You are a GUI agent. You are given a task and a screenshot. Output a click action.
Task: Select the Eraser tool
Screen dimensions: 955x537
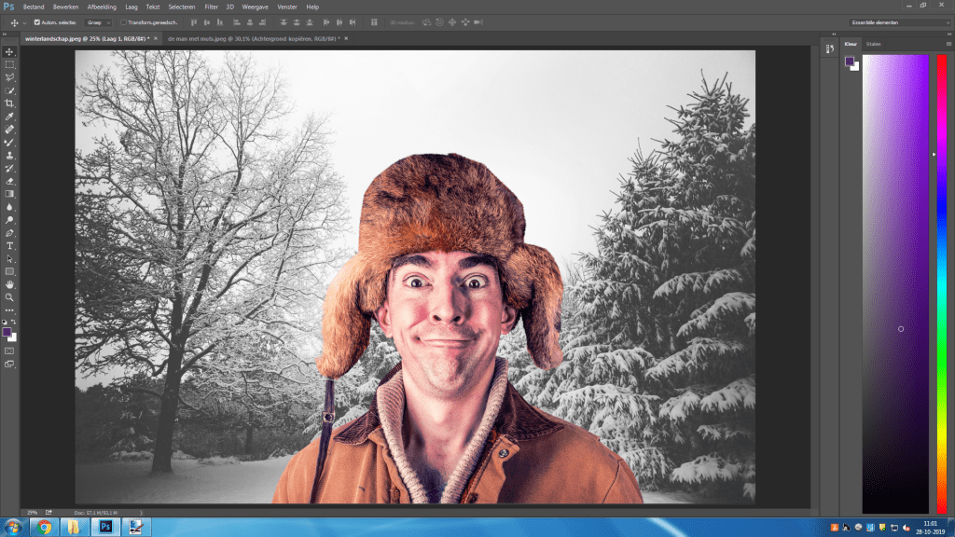9,181
